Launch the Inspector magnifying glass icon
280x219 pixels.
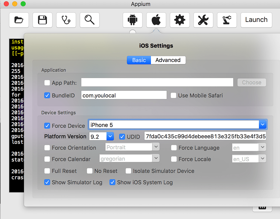pos(89,20)
